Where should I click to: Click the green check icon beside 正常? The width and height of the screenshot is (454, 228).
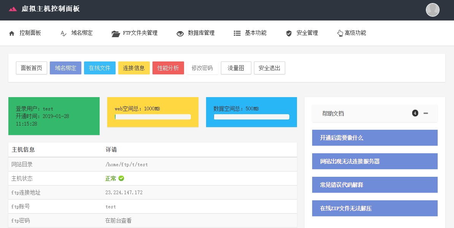tap(122, 178)
